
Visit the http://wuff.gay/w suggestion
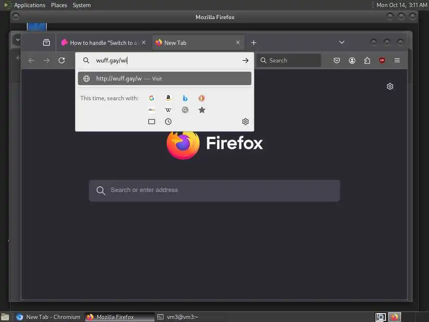click(x=164, y=78)
